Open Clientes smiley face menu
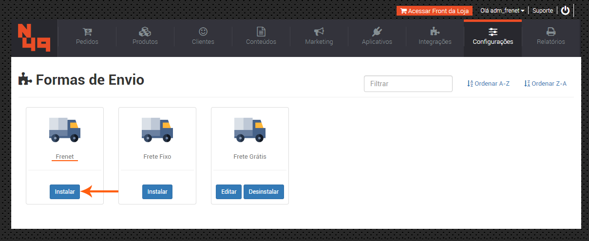This screenshot has width=589, height=241. click(x=203, y=37)
